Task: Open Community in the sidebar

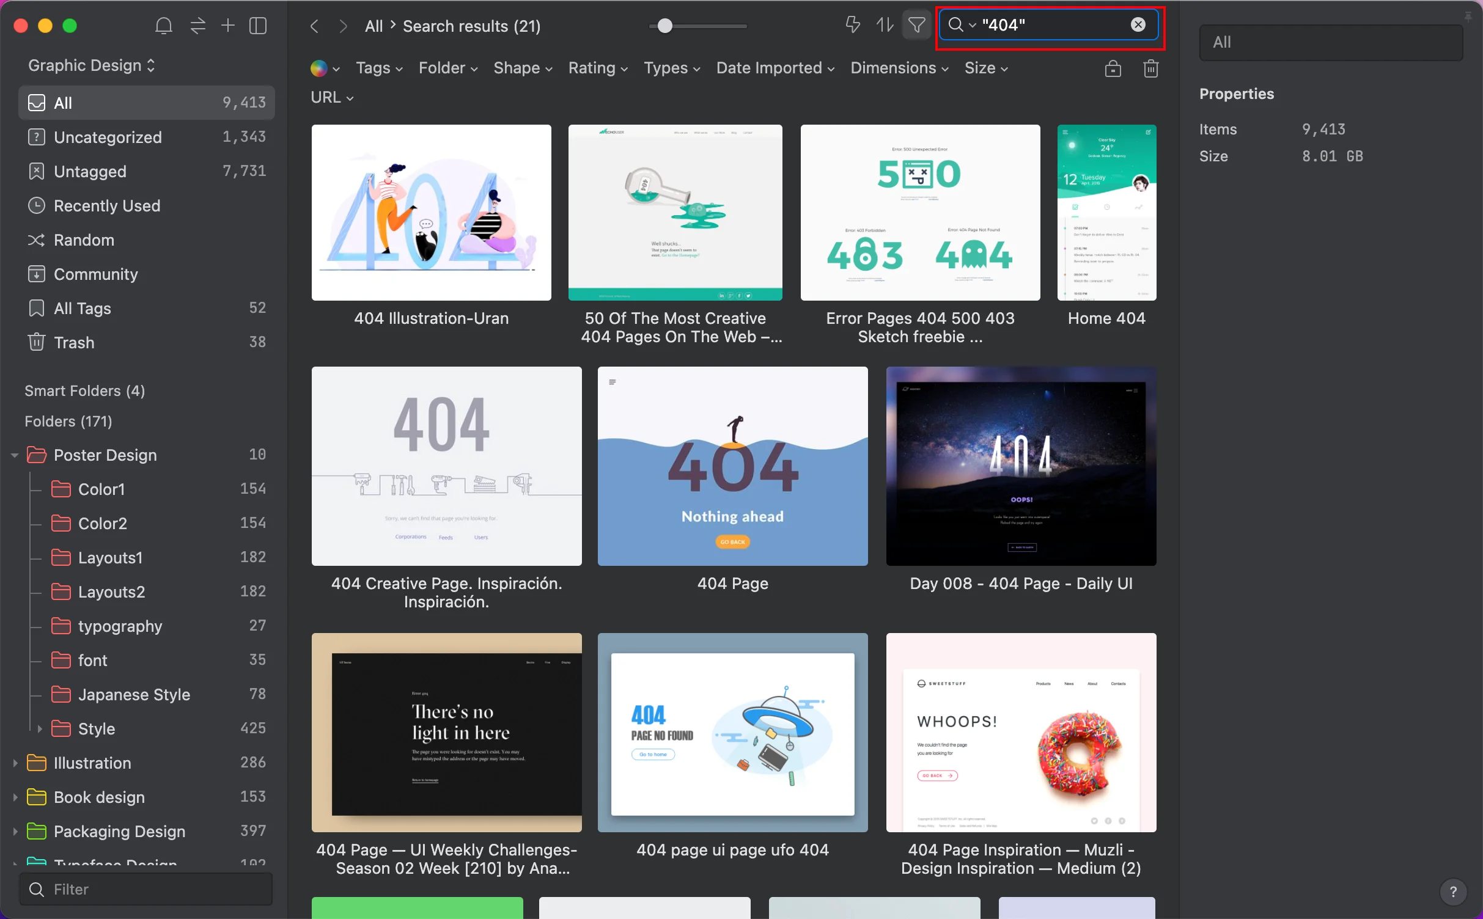Action: [147, 274]
